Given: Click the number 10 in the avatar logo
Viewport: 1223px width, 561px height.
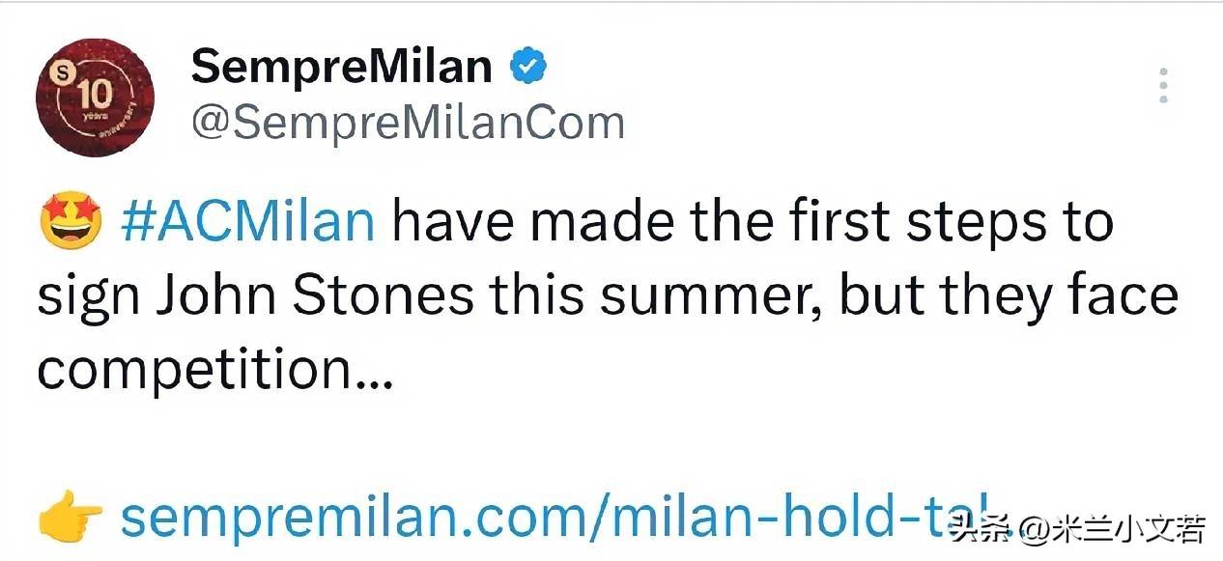Looking at the screenshot, I should click(95, 95).
